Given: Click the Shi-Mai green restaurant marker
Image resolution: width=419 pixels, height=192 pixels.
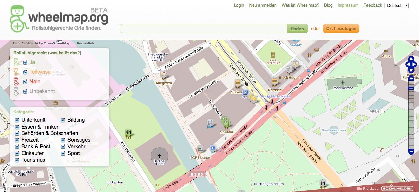Looking at the screenshot, I should tap(226, 123).
